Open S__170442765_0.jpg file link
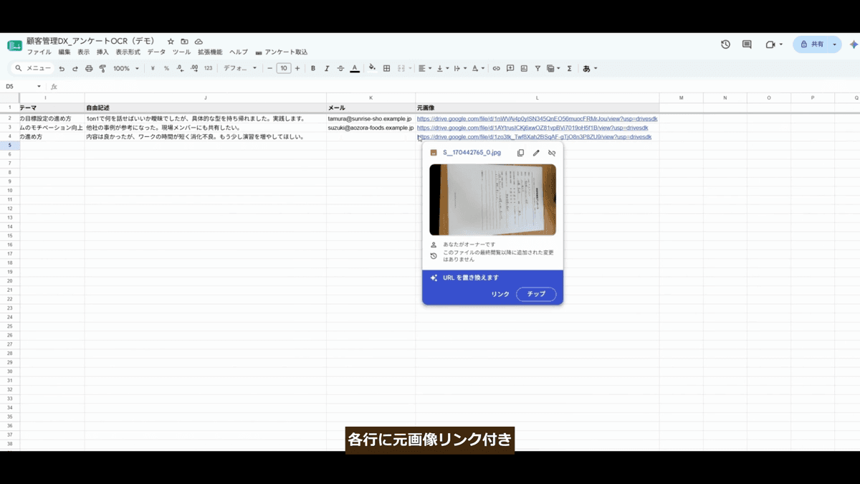 pyautogui.click(x=472, y=153)
